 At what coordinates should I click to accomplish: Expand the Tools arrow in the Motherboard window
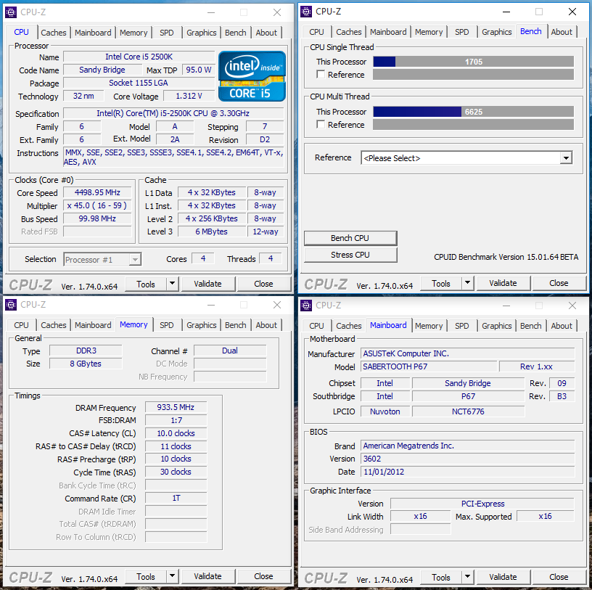pos(467,577)
